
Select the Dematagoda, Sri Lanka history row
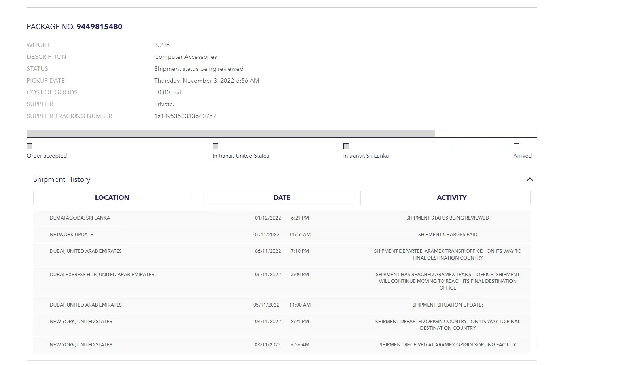[x=80, y=218]
